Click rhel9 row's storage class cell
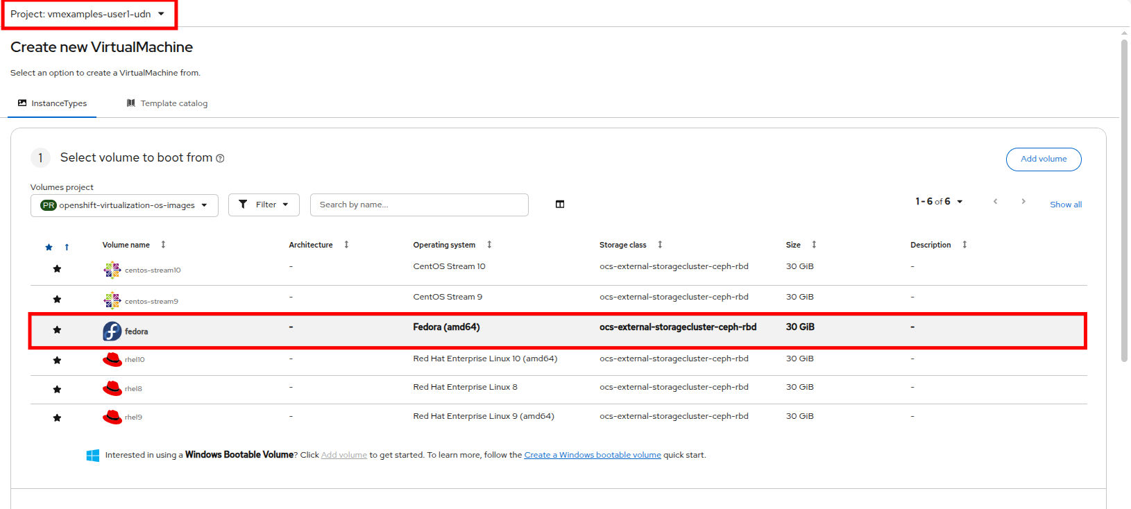1131x509 pixels. tap(674, 416)
